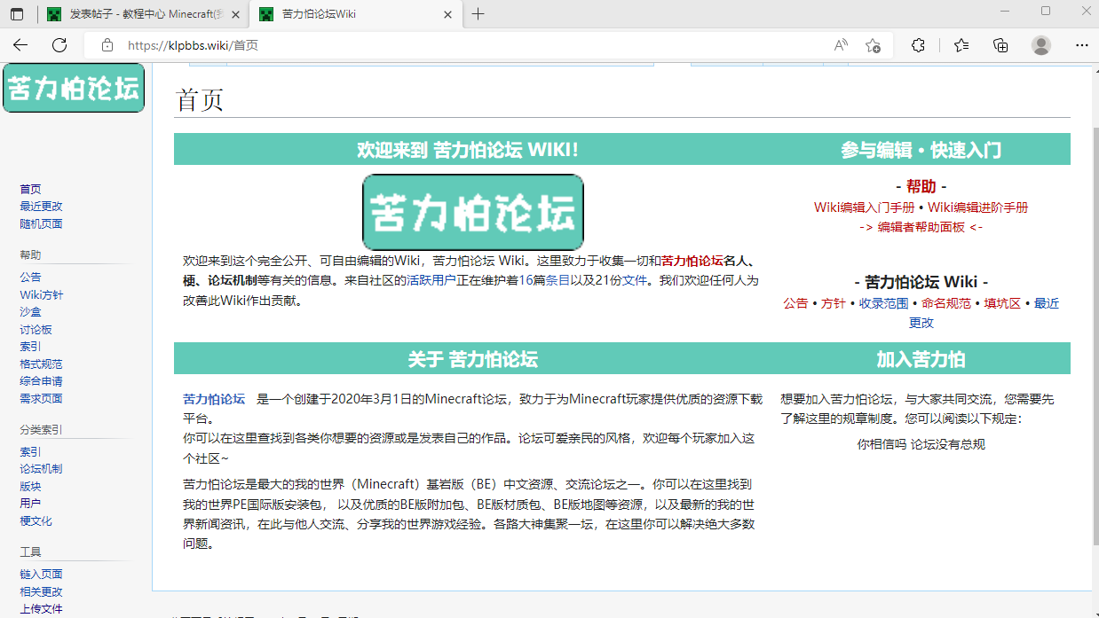Open the 编辑者帮助面板 link
The height and width of the screenshot is (618, 1099).
(x=921, y=227)
